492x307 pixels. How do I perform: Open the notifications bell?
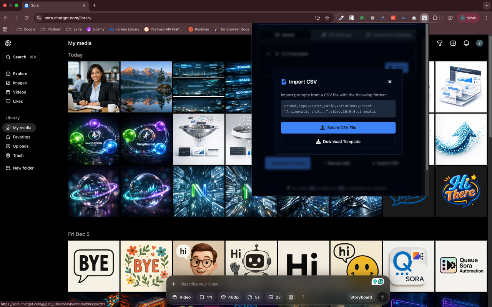point(466,43)
